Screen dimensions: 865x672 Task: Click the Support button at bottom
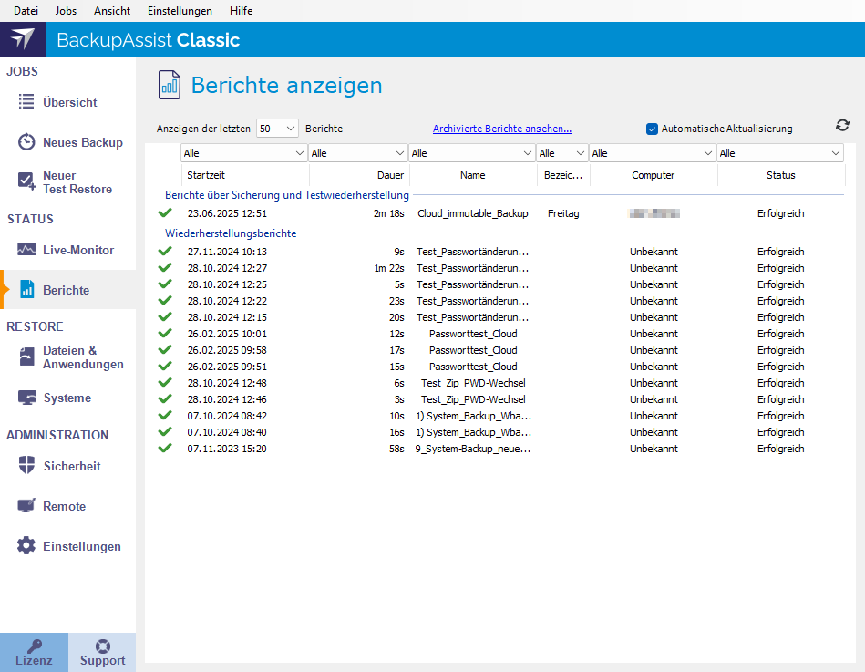102,653
